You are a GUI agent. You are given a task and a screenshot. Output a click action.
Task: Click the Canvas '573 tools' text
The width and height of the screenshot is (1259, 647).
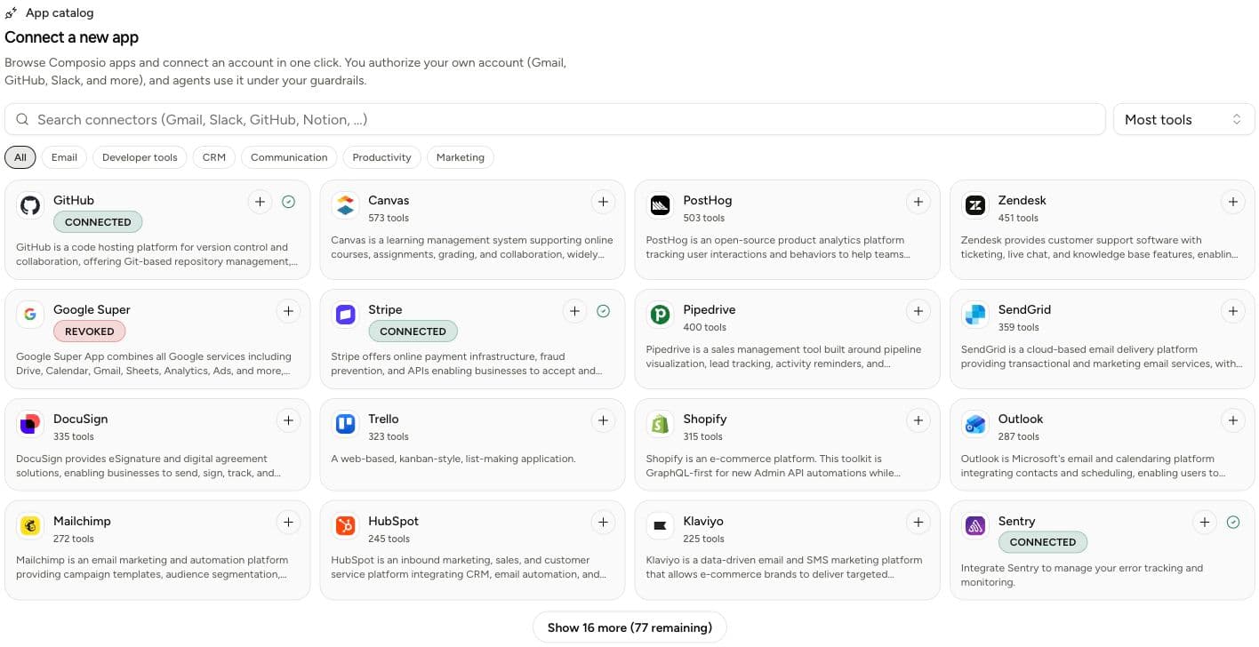coord(389,218)
